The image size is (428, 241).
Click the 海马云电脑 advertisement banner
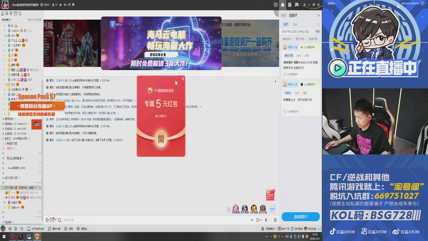pyautogui.click(x=161, y=43)
